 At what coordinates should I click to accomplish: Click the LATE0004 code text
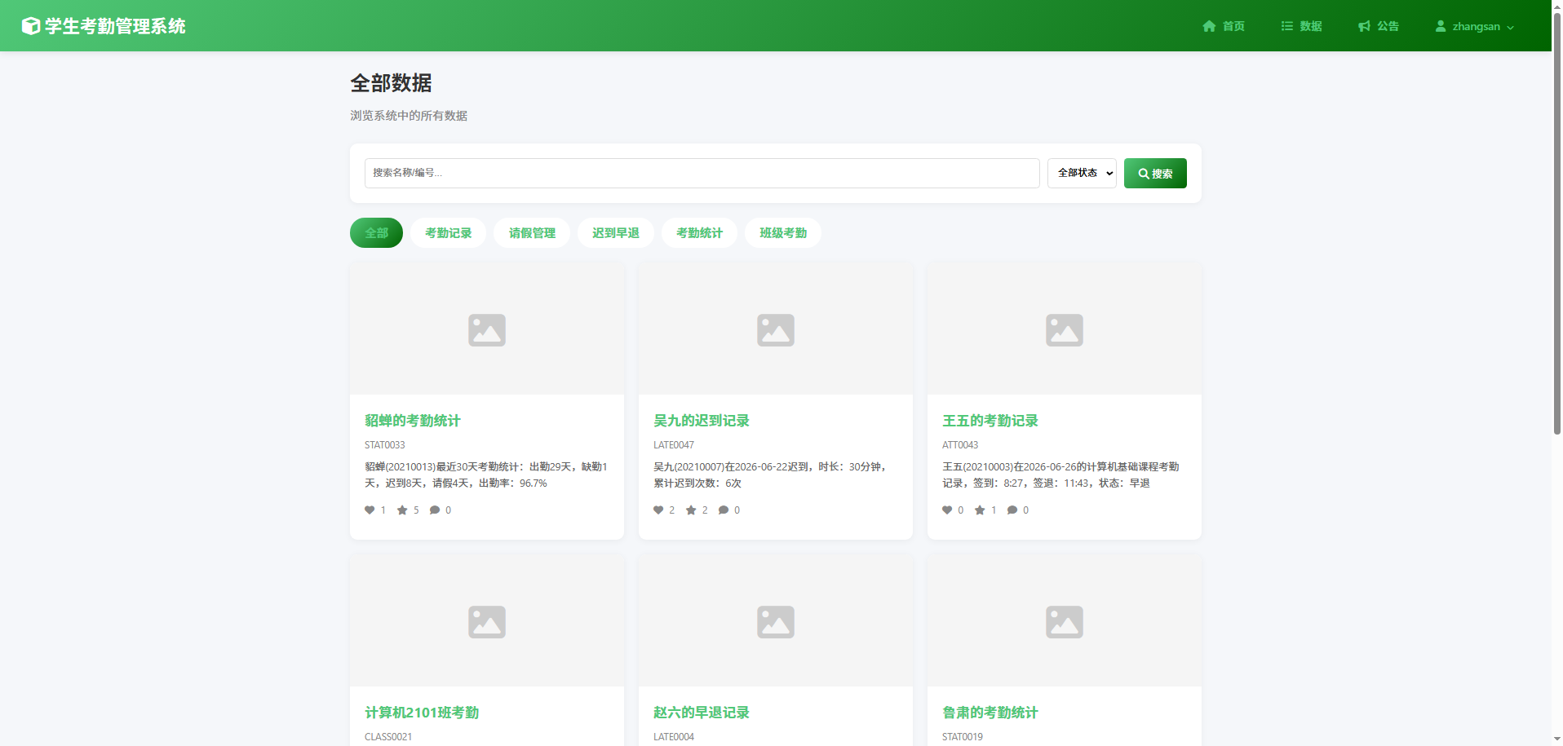coord(674,737)
